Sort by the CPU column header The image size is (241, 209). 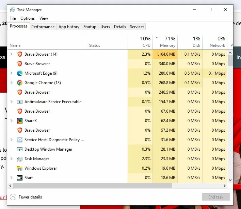140,42
